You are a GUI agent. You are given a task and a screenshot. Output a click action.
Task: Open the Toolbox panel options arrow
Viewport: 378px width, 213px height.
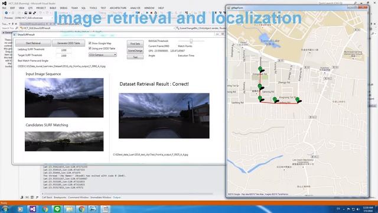click(9, 24)
